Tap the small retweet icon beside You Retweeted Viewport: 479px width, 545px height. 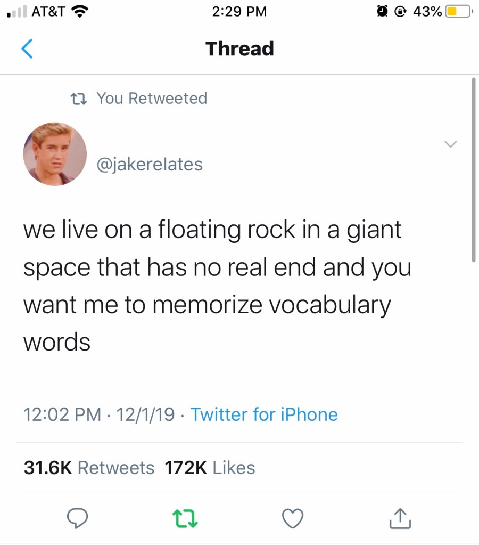[79, 99]
